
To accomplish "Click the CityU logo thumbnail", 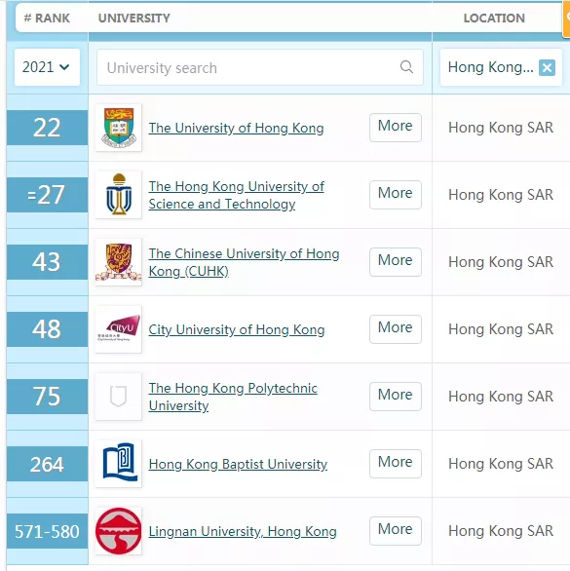I will click(118, 329).
